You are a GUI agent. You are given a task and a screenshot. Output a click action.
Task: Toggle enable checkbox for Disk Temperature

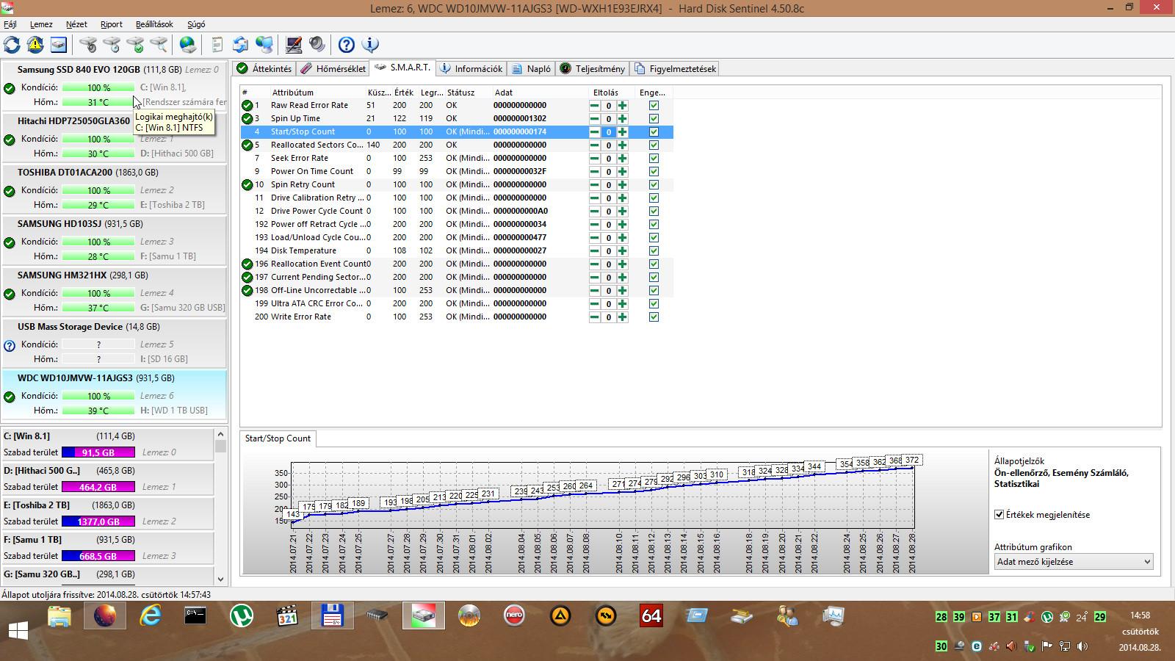click(654, 250)
